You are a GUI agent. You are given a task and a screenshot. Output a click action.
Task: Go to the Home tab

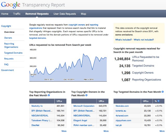(x=5, y=14)
